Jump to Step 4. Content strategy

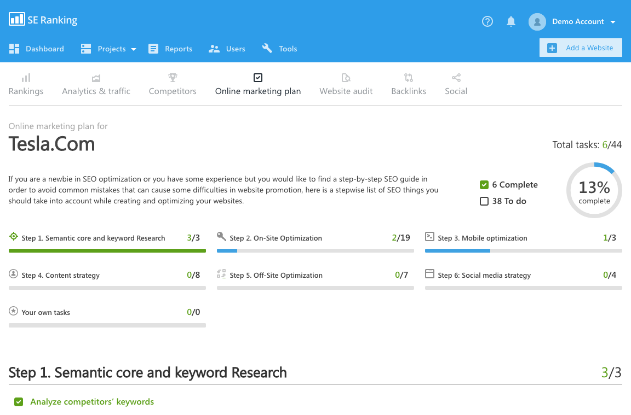[60, 275]
